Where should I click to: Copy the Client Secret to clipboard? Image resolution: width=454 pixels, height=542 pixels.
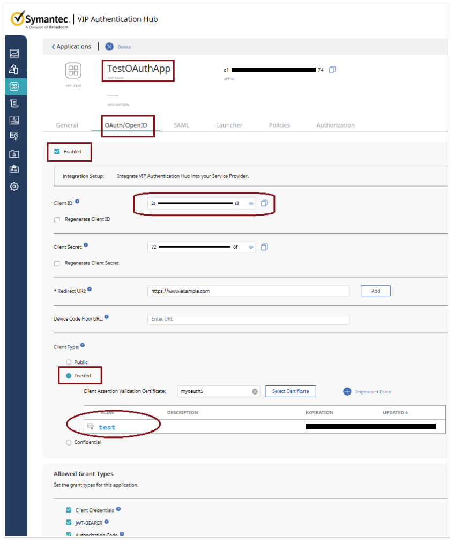click(264, 247)
